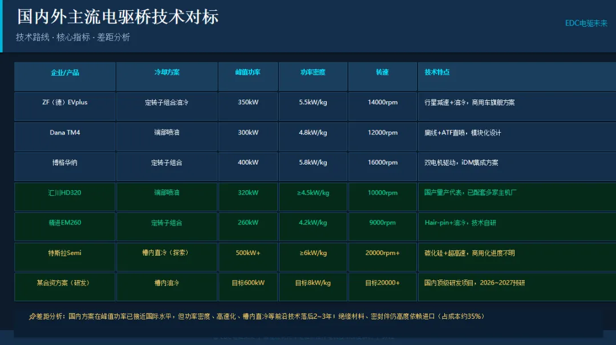Click the 端部喷油 cell in Dana TM4 row
Image resolution: width=616 pixels, height=345 pixels.
pyautogui.click(x=167, y=137)
